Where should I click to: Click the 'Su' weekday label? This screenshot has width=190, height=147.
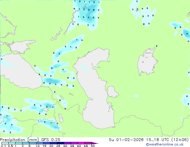tap(111, 140)
